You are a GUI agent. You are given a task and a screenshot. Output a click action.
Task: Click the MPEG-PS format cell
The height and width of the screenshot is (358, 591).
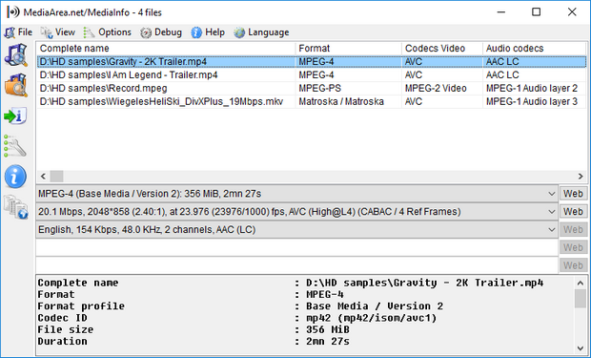319,89
